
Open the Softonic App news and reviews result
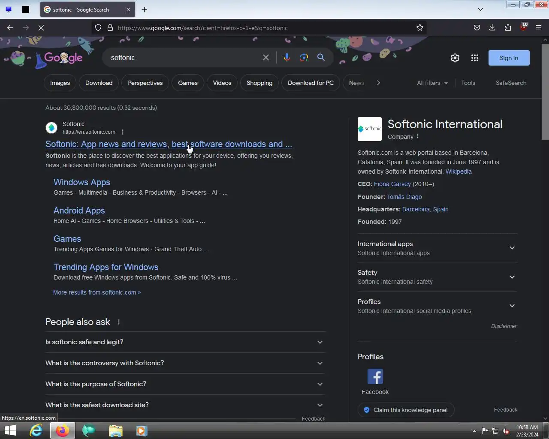(169, 144)
